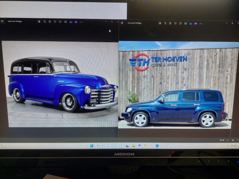Open the Task View icon on the taskbar
This screenshot has width=239, height=179.
pyautogui.click(x=128, y=146)
